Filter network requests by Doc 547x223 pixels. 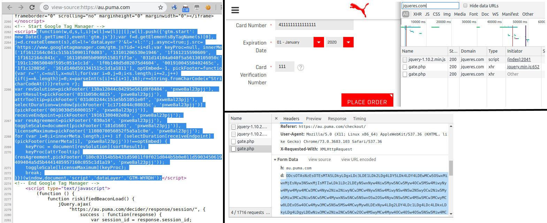(485, 14)
